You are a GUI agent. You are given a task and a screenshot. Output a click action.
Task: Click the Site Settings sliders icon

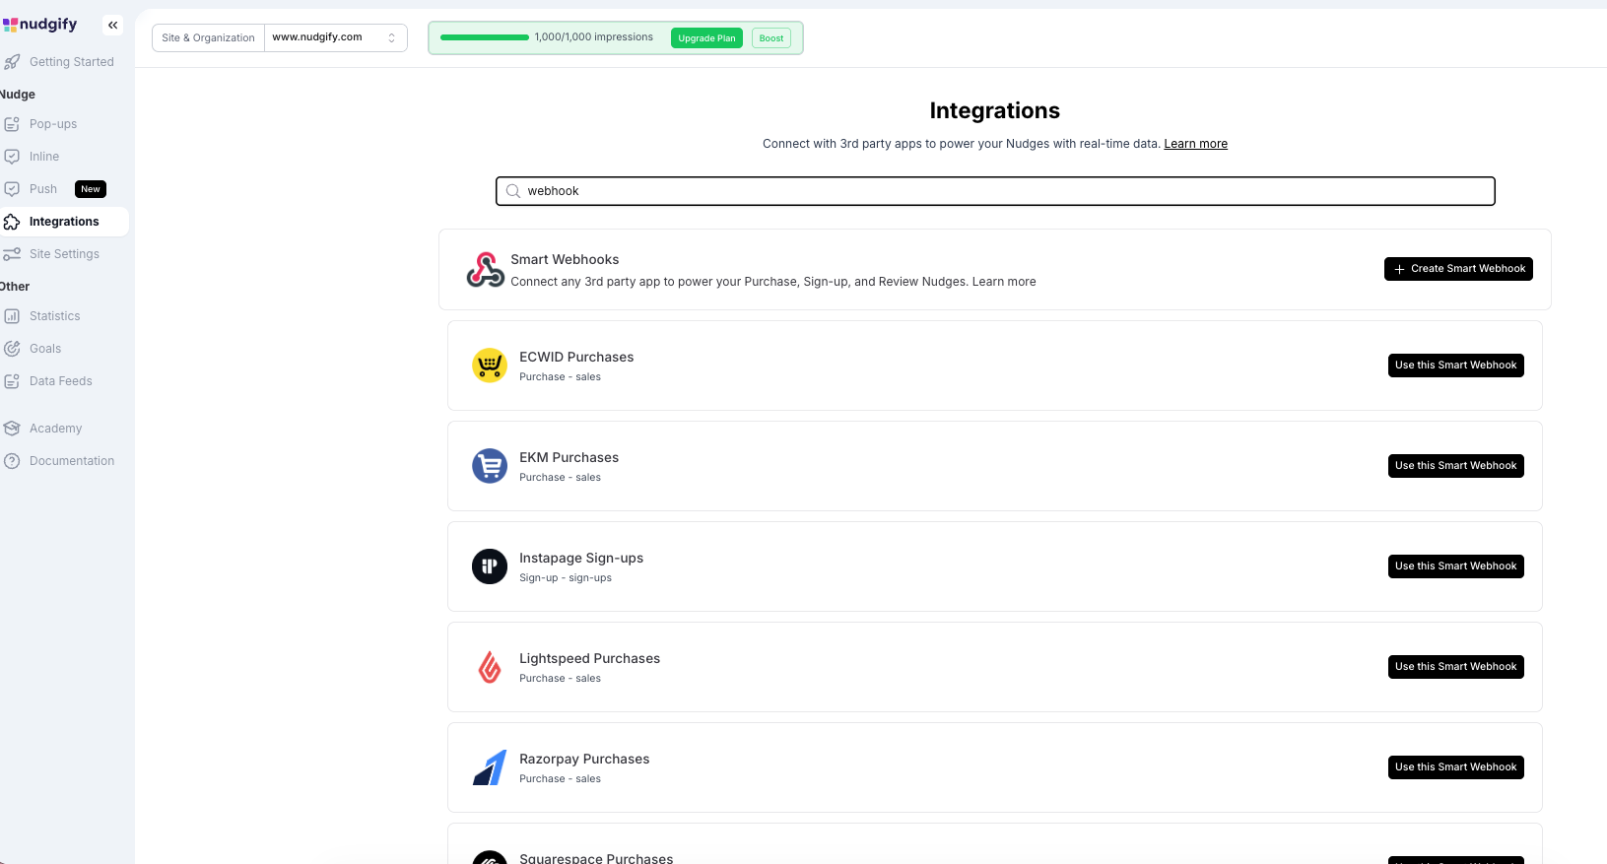(x=12, y=254)
